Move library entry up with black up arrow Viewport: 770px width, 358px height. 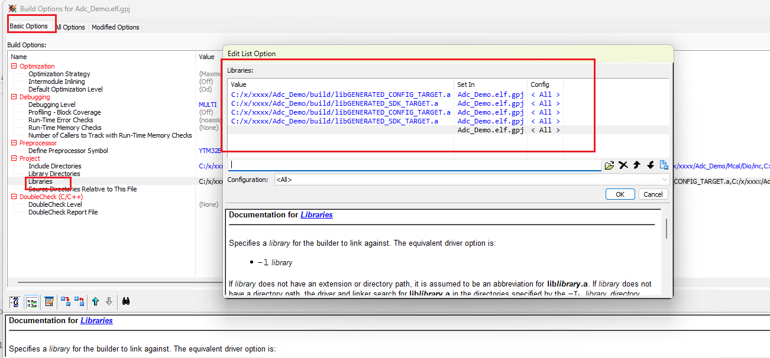coord(637,165)
